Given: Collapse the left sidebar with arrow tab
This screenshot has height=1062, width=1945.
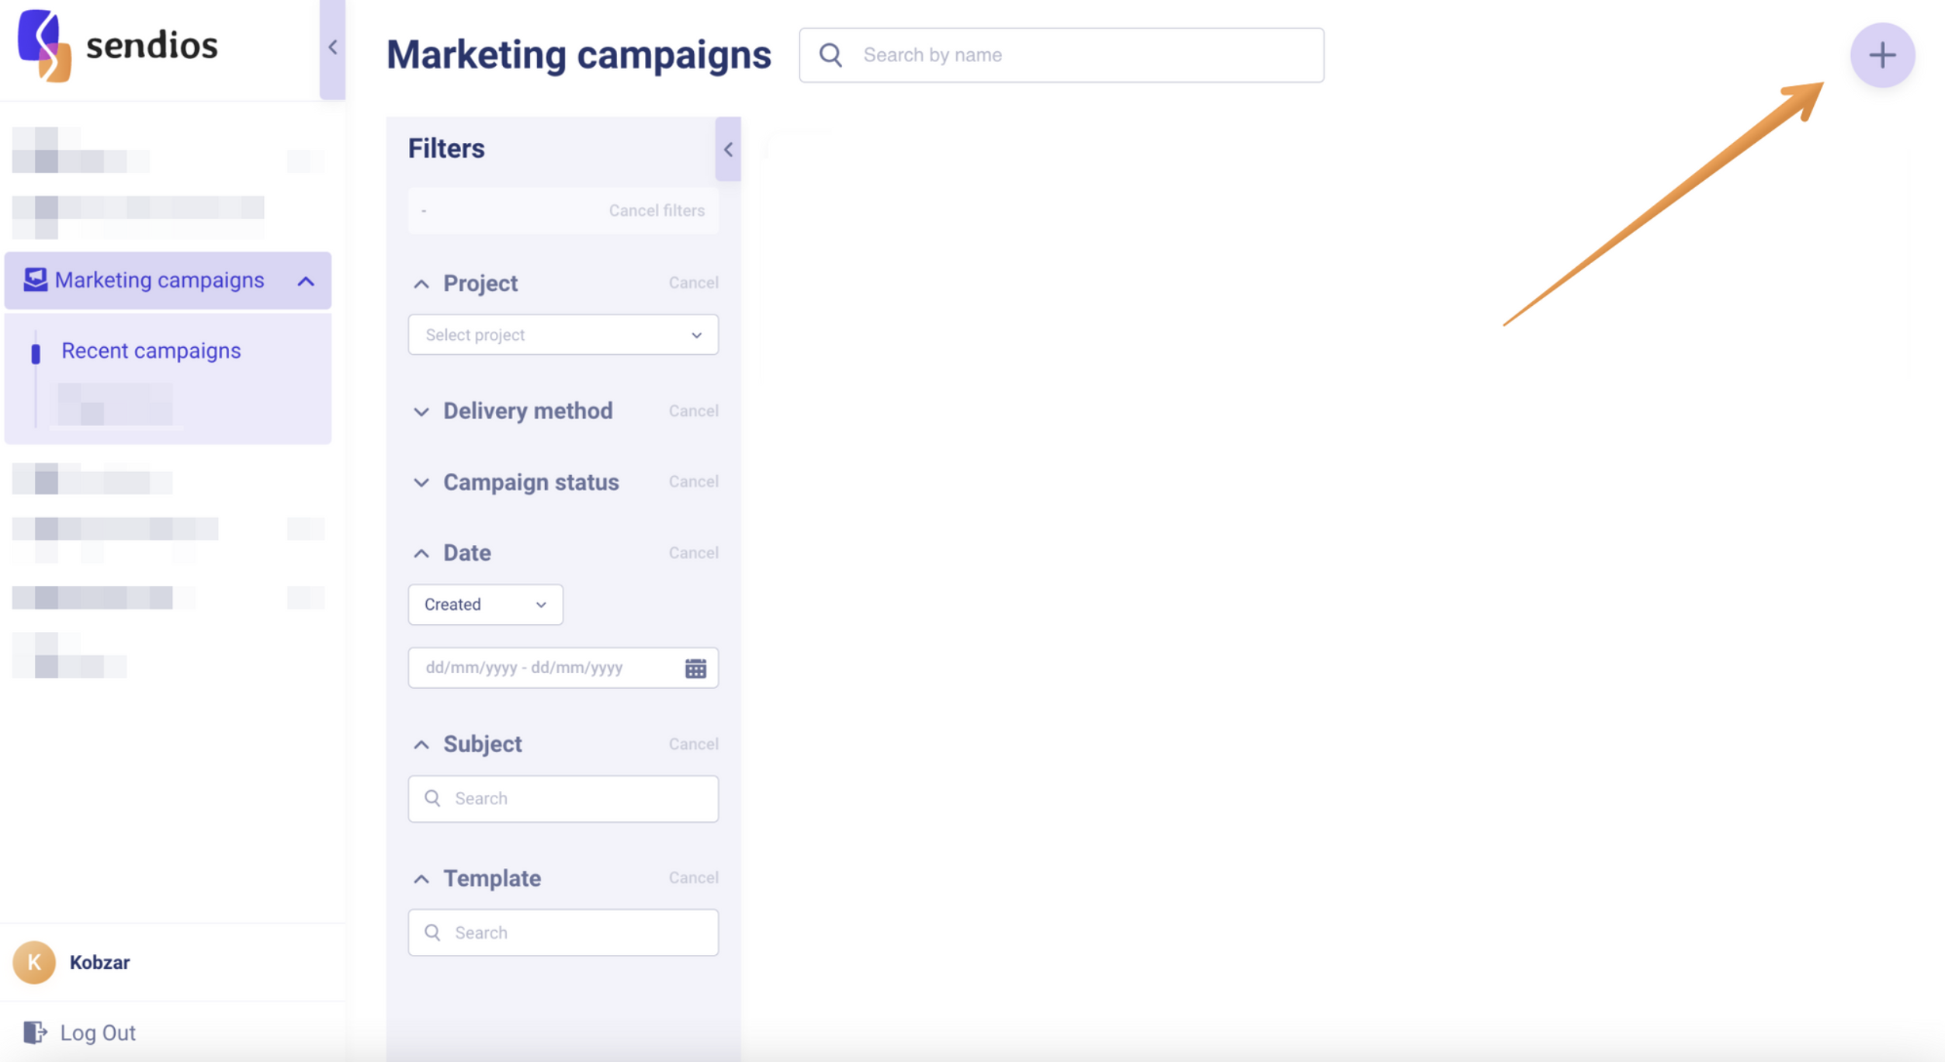Looking at the screenshot, I should (x=332, y=48).
